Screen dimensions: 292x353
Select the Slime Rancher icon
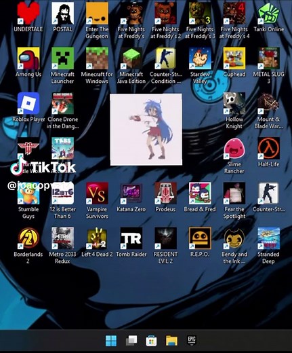[234, 148]
